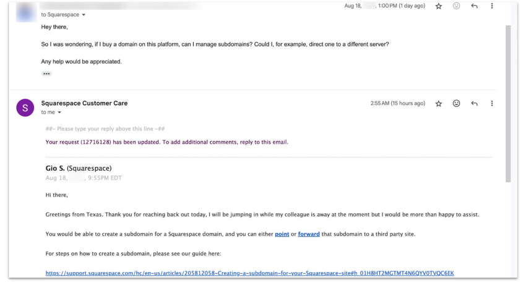
Task: Open the "forward" hyperlink
Action: tap(309, 234)
